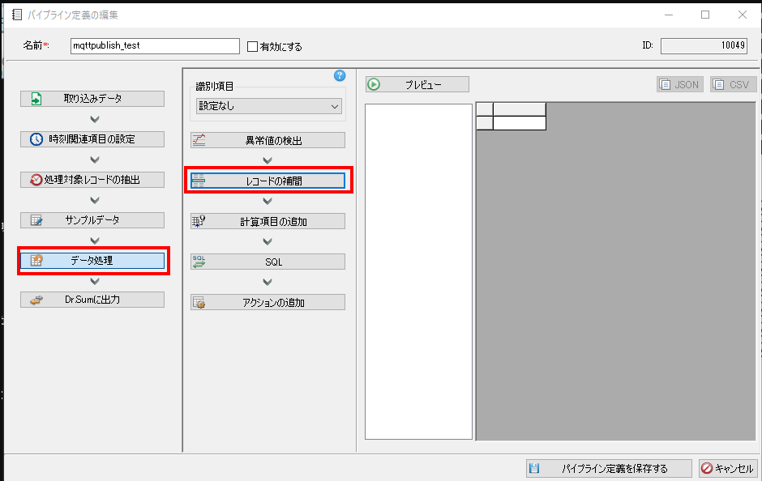762x481 pixels.
Task: Click the レコードの補間 rows icon
Action: pyautogui.click(x=199, y=181)
